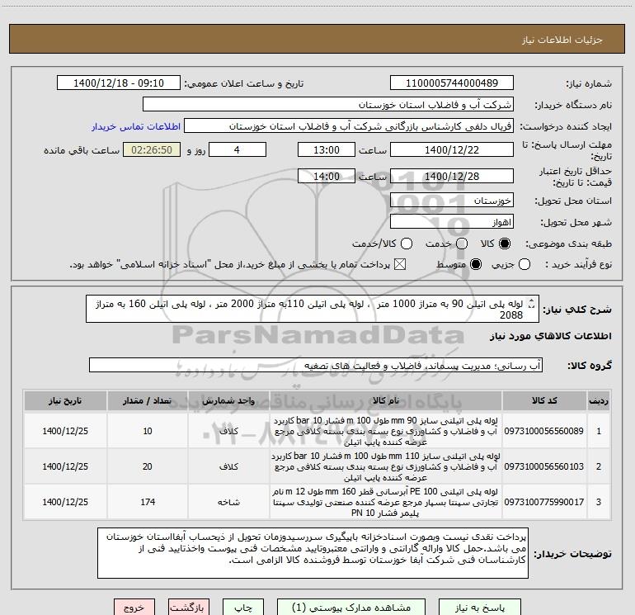Viewport: 635px width, 615px height.
Task: Click the request creator field فریال دلفی
Action: [349, 126]
